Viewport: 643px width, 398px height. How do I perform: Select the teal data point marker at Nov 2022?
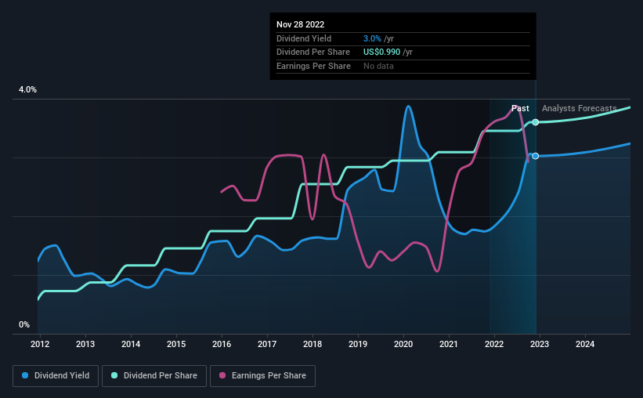[x=535, y=122]
